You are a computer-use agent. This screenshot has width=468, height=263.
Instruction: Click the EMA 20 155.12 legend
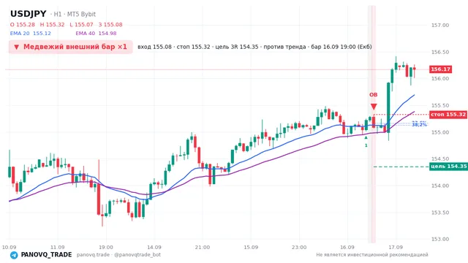click(x=31, y=34)
